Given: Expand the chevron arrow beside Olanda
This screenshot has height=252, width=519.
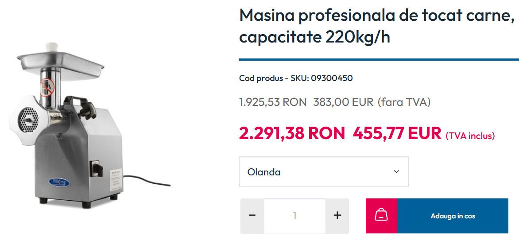Looking at the screenshot, I should (396, 171).
